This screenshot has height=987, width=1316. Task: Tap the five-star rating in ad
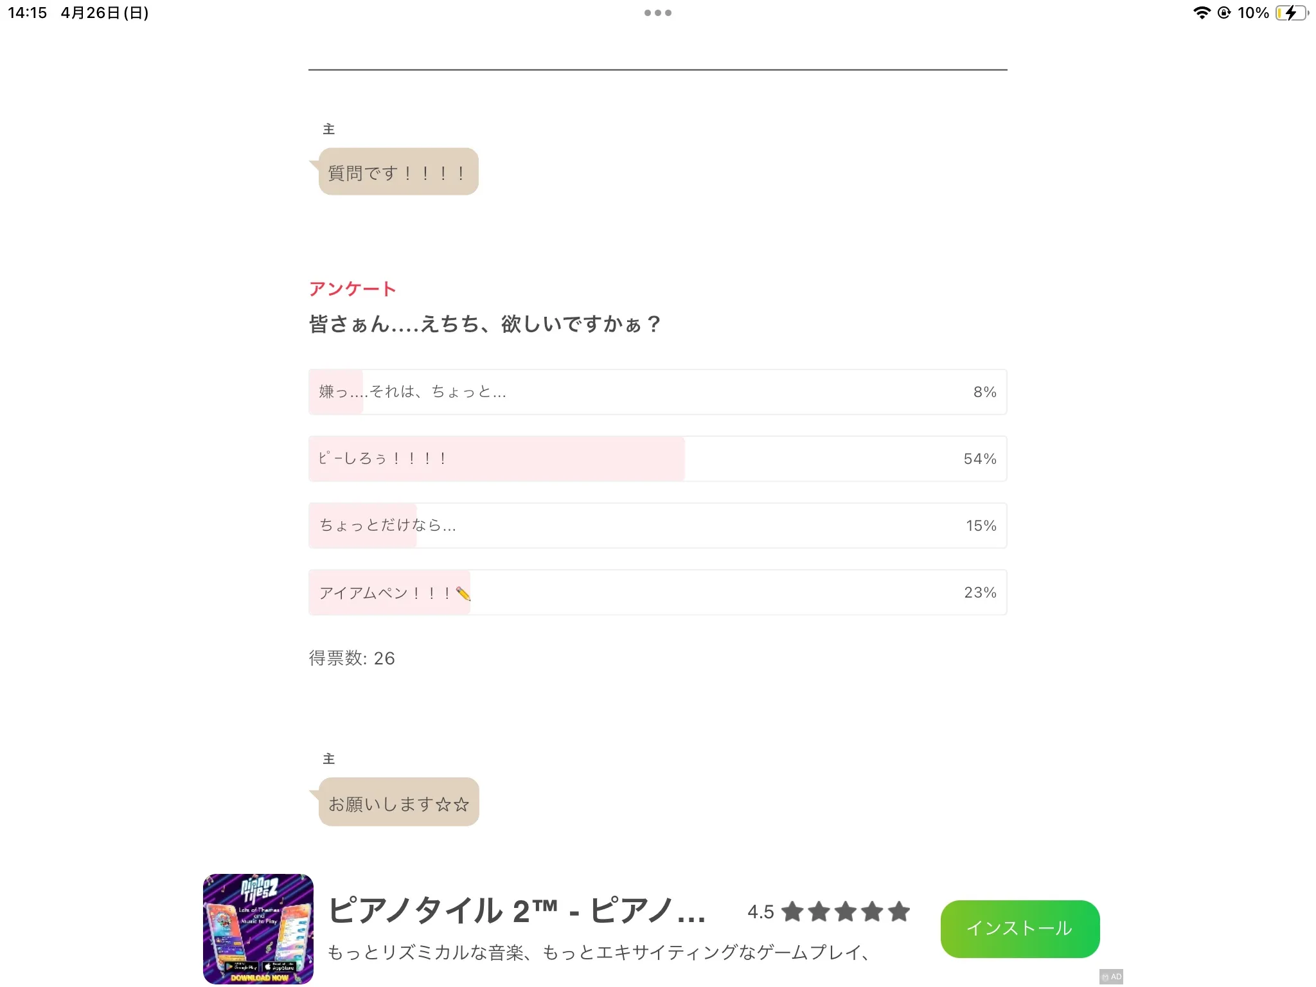(846, 911)
